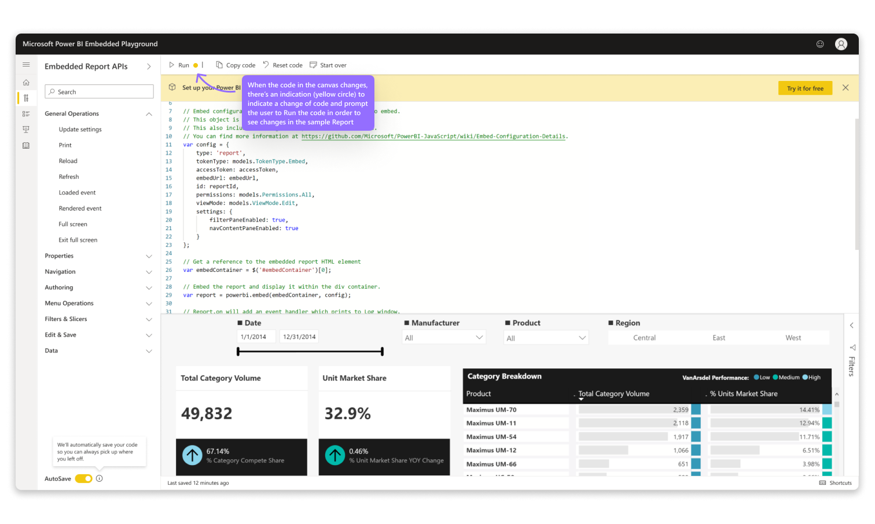Click the % Units Market Share column header
This screenshot has width=875, height=524.
click(744, 394)
